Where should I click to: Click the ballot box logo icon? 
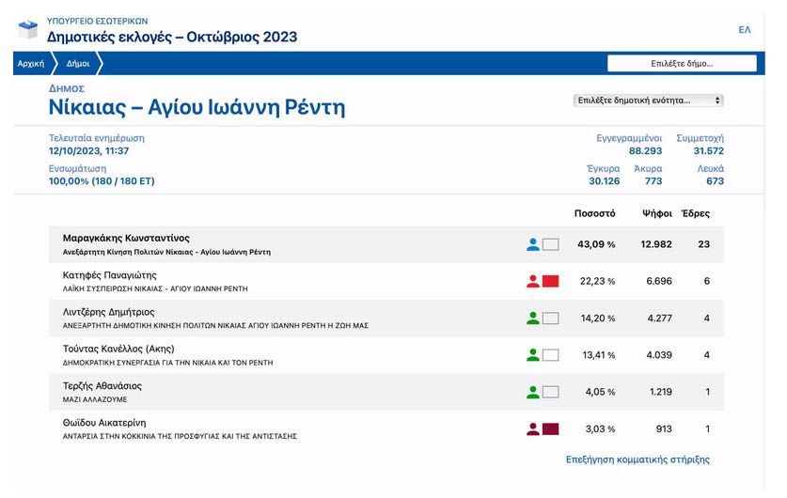pyautogui.click(x=28, y=30)
